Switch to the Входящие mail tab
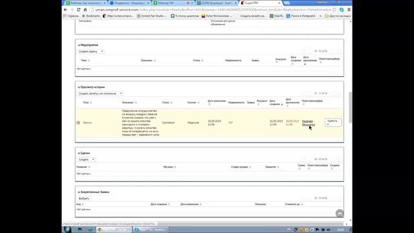 pos(217,3)
